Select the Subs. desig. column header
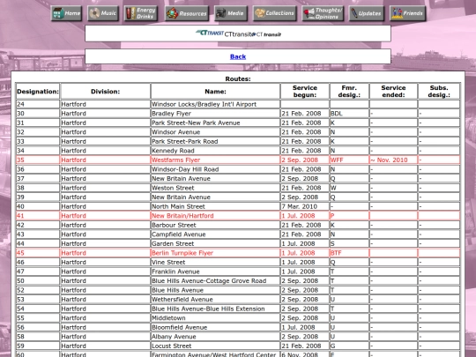 [439, 92]
